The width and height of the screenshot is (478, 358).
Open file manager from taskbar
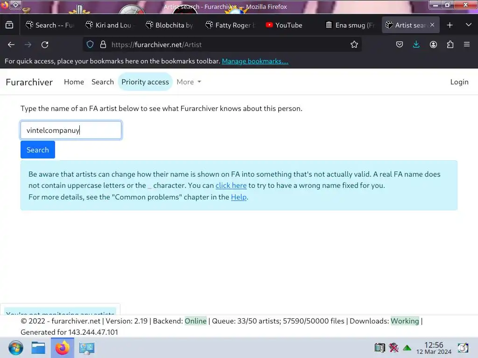(x=38, y=348)
